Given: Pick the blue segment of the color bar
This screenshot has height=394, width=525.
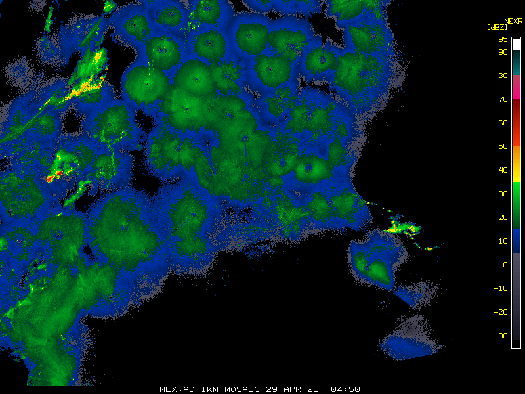Looking at the screenshot, I should coord(516,241).
